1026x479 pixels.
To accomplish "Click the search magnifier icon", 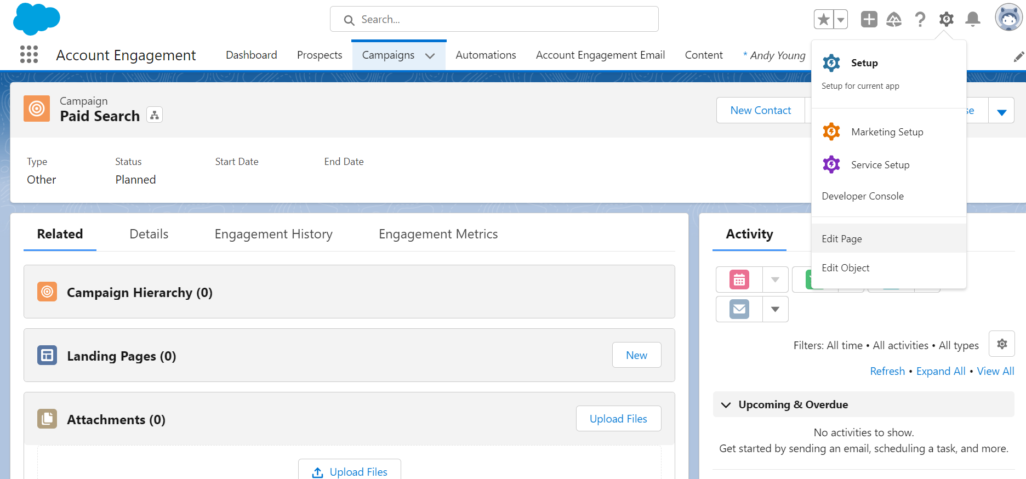I will (349, 20).
